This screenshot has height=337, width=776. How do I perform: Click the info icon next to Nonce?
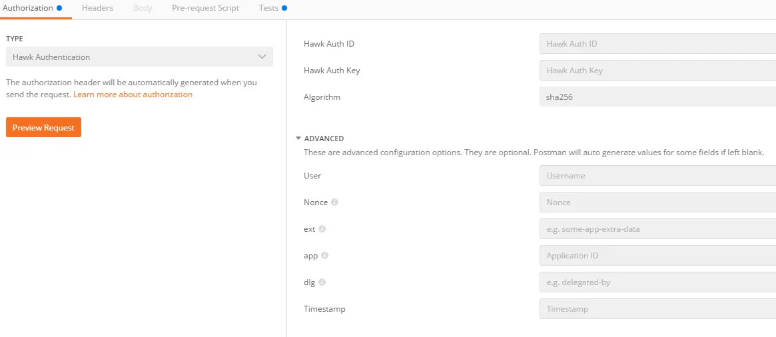334,202
